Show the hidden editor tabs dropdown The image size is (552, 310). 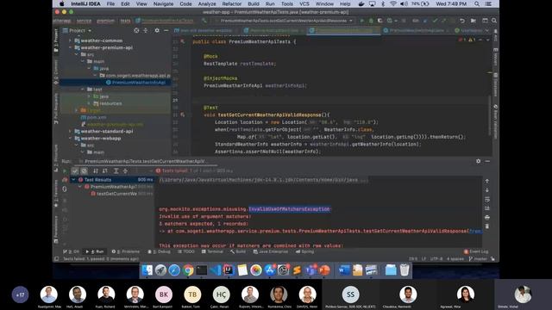[486, 31]
